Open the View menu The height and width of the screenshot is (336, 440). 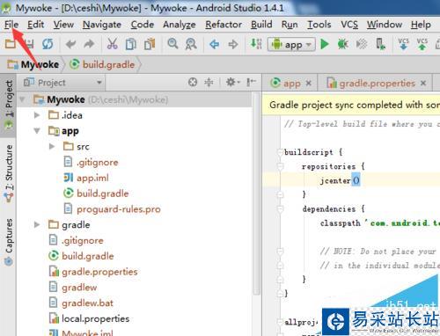pos(63,25)
